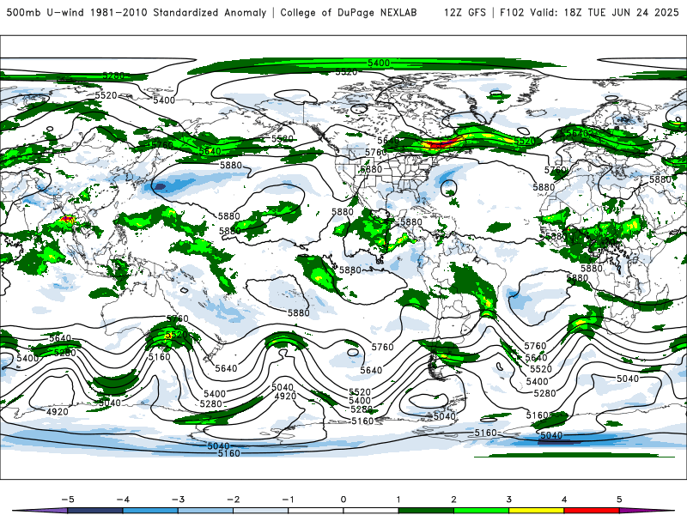Viewport: 687px width, 515px height.
Task: Click the '-1' colorbar tick label
Action: pyautogui.click(x=289, y=500)
